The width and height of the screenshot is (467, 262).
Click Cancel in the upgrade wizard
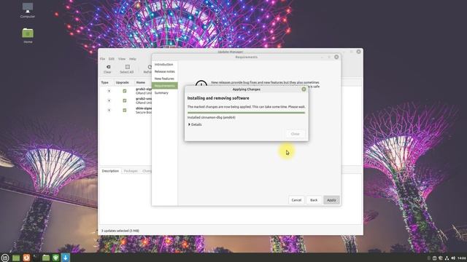[x=296, y=200]
